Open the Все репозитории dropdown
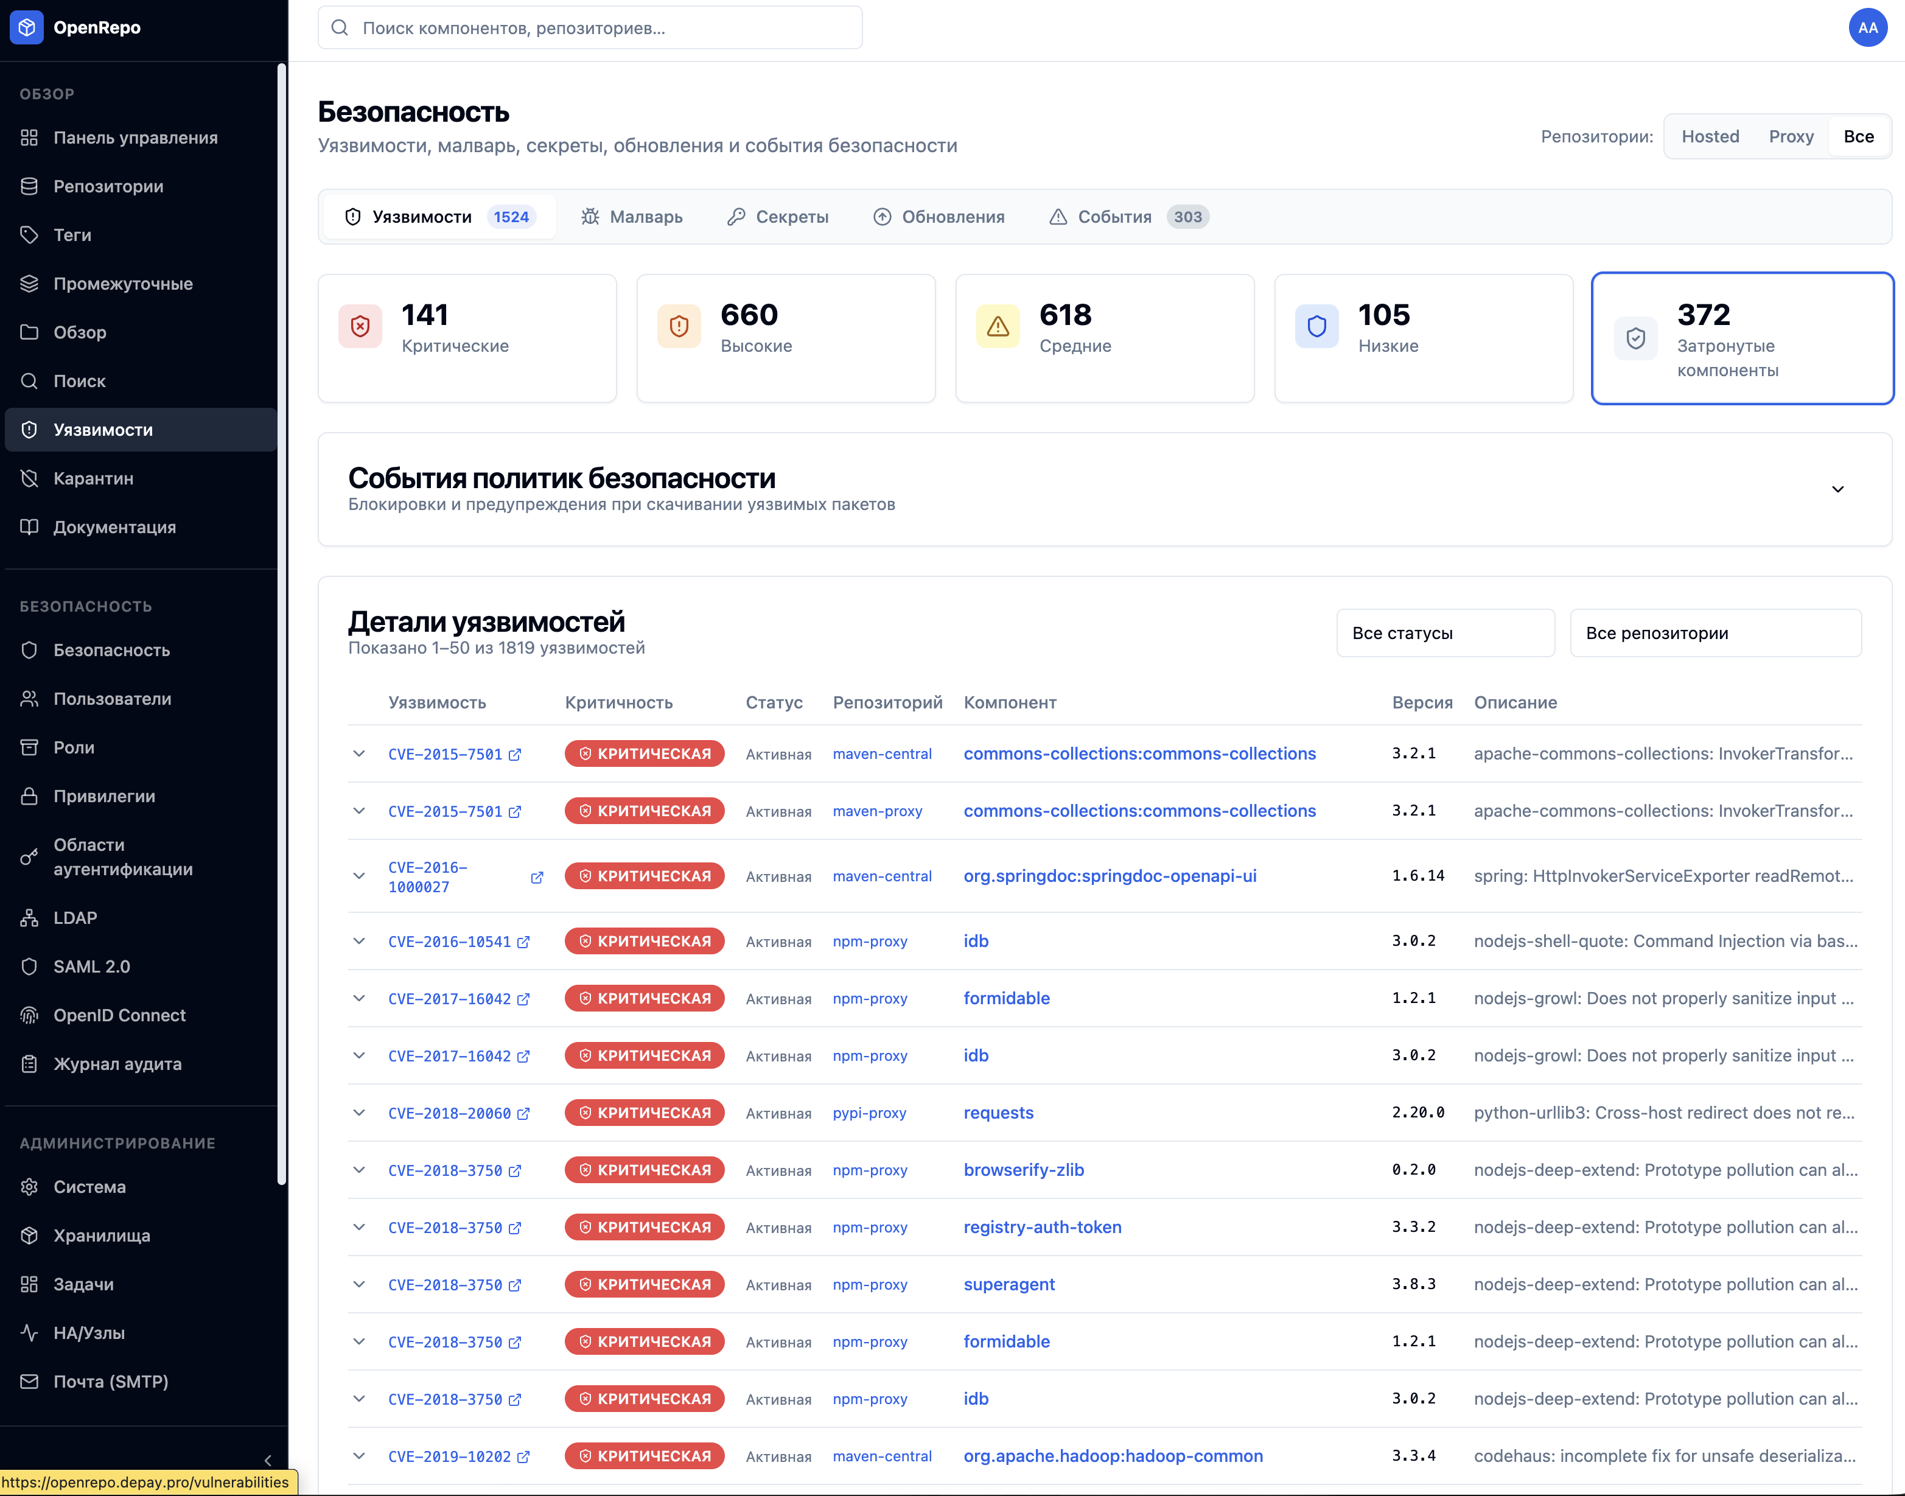 pyautogui.click(x=1715, y=633)
